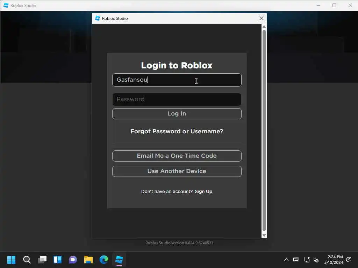
Task: Select the Roblox Studio taskbar icon
Action: click(119, 260)
